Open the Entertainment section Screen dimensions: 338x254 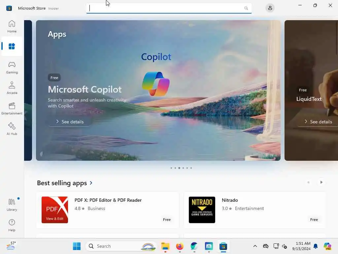[x=12, y=108]
